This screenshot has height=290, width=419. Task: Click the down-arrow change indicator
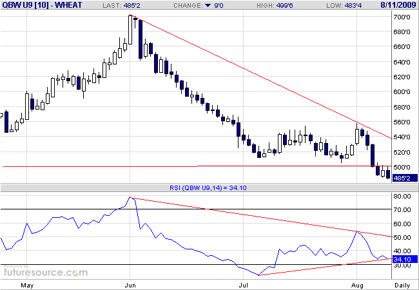(x=208, y=6)
